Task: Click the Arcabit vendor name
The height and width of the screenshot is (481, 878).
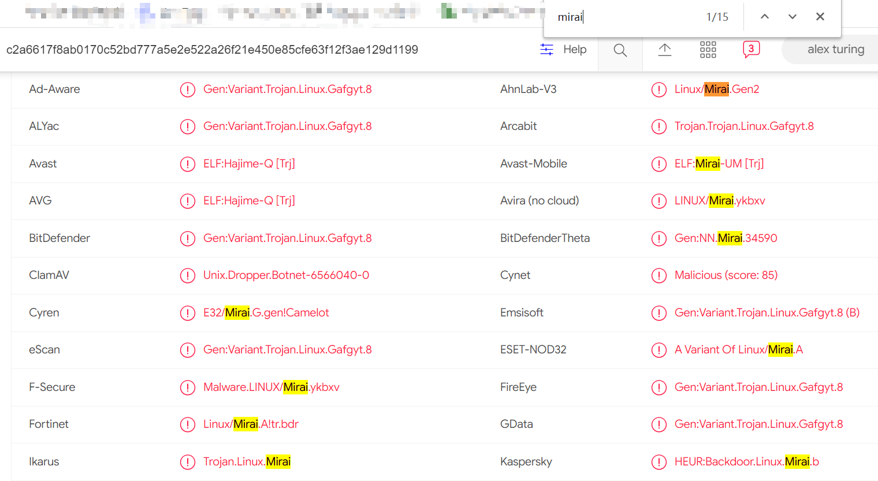Action: (x=519, y=126)
